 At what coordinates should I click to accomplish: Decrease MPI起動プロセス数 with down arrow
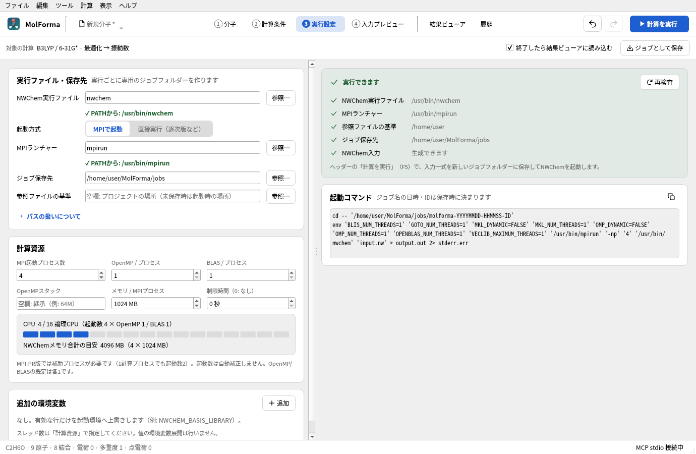click(101, 278)
